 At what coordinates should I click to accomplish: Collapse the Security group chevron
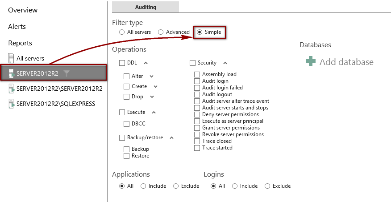coord(225,63)
